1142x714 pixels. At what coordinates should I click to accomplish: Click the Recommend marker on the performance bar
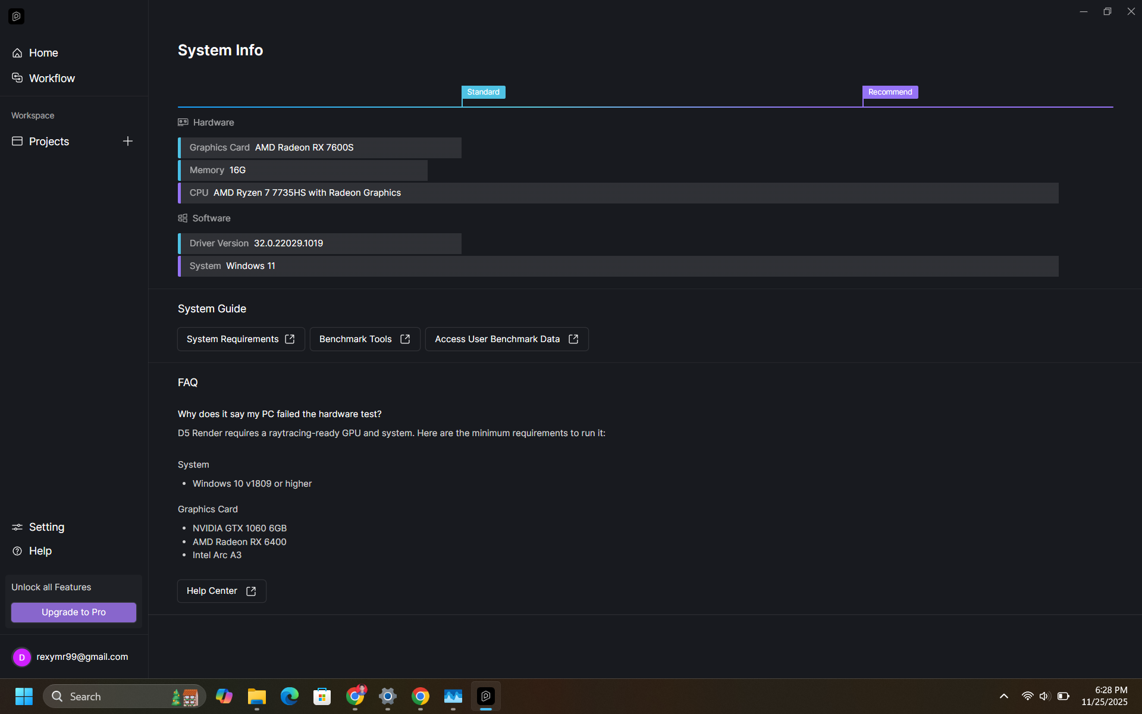(x=890, y=92)
